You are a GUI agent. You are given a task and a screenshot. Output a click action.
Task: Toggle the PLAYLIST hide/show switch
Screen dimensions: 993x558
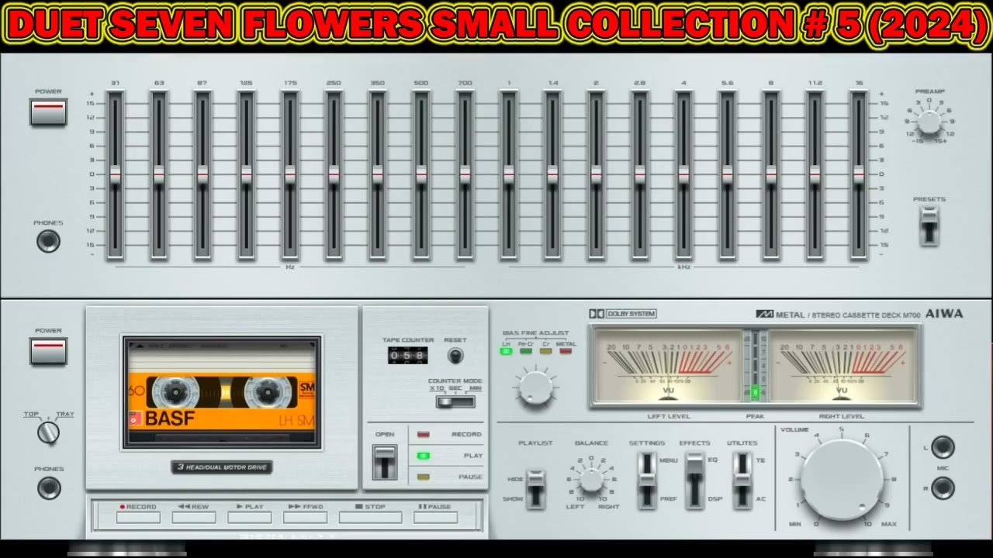coord(535,489)
